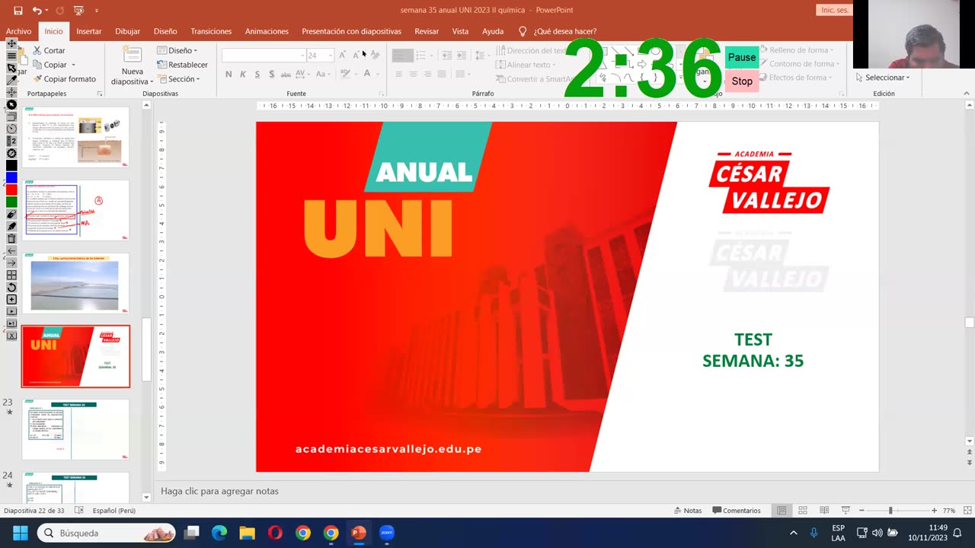This screenshot has height=548, width=975.
Task: Open the Opera browser from taskbar
Action: pos(275,533)
